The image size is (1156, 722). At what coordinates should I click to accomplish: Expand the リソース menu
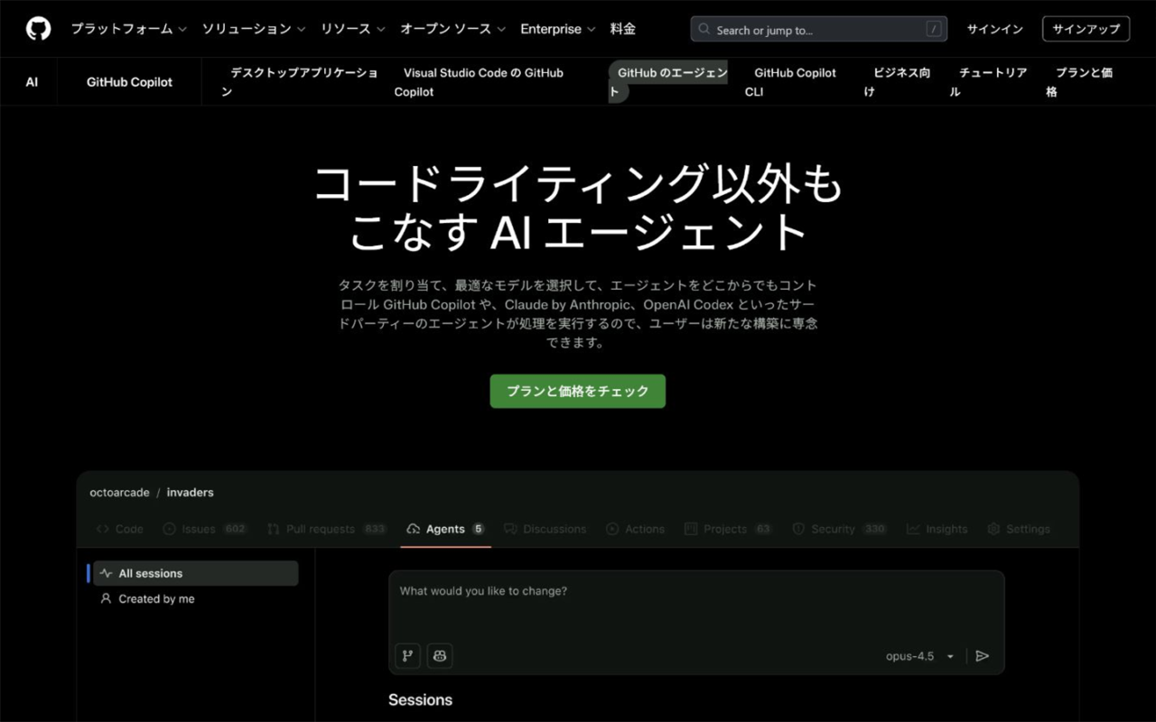pos(353,29)
